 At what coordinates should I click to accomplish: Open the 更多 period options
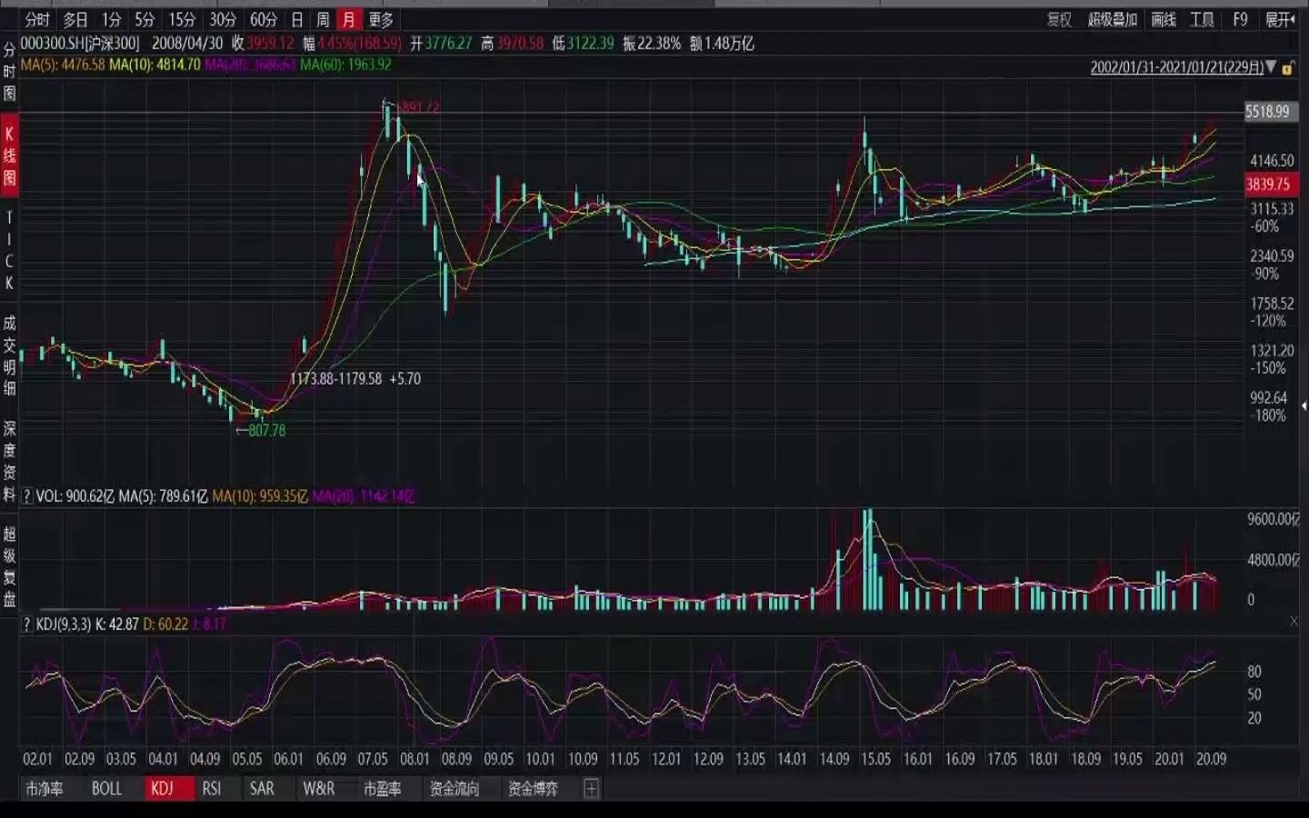[x=381, y=19]
